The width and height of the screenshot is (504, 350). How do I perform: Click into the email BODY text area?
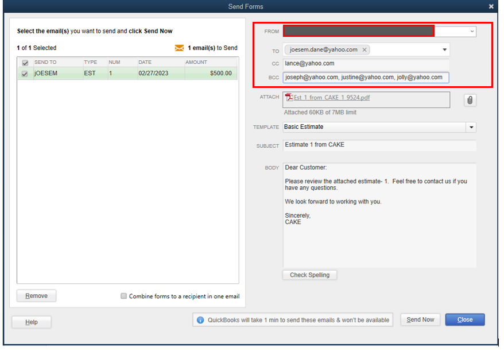pyautogui.click(x=379, y=215)
